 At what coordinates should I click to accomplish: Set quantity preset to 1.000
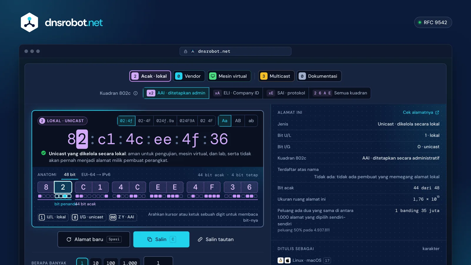pos(130,263)
